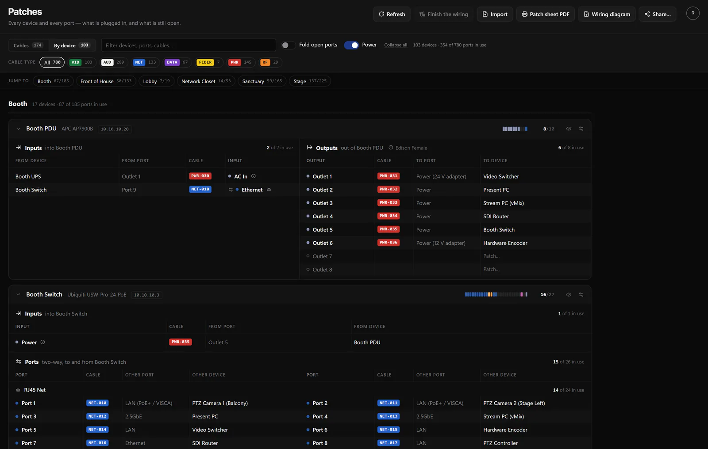Screen dimensions: 708x449
Task: Click the settings sliders icon on Booth Switch
Action: [x=581, y=295]
